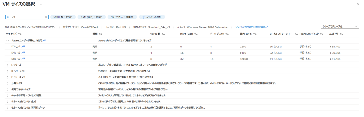Sort by Premium ディスク column arrows
This screenshot has height=117, width=364.
(322, 34)
